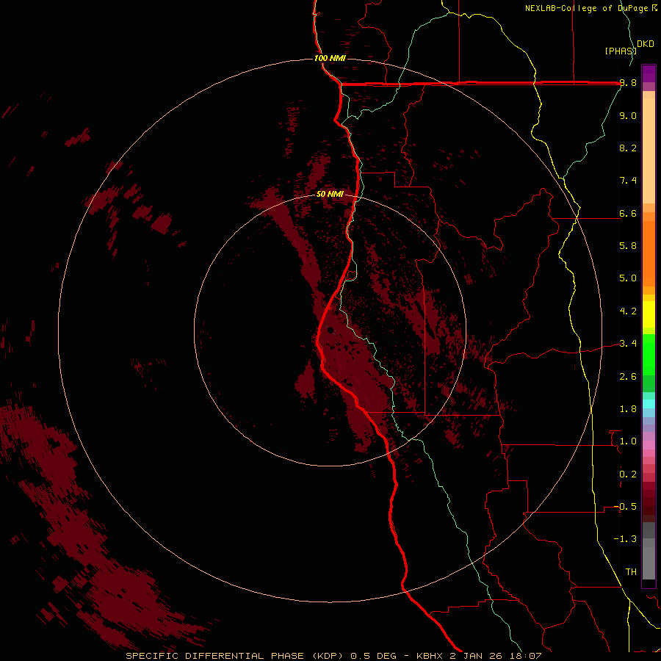
Task: Select the 1.0 scale value
Action: 628,441
